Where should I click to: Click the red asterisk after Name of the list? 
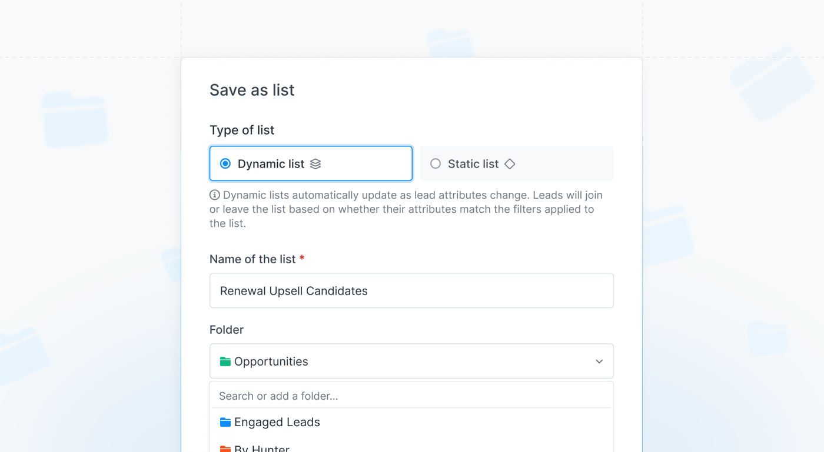pos(301,258)
